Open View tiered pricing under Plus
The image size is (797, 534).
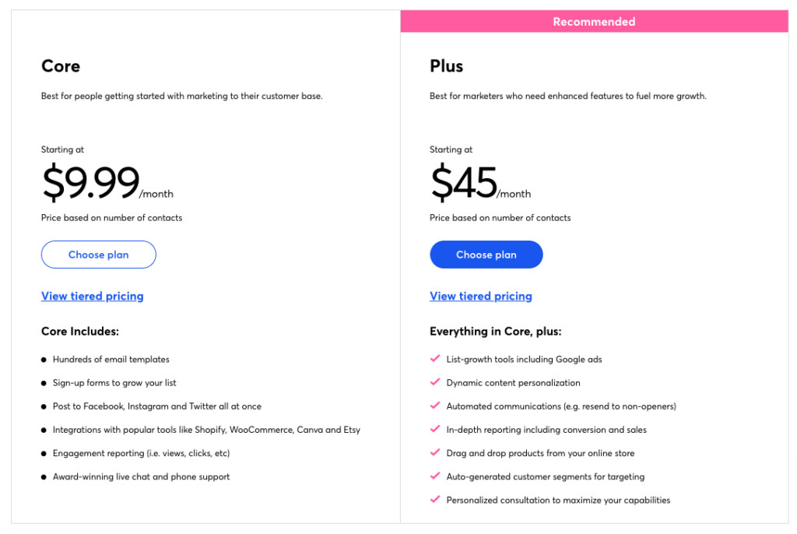pos(481,296)
